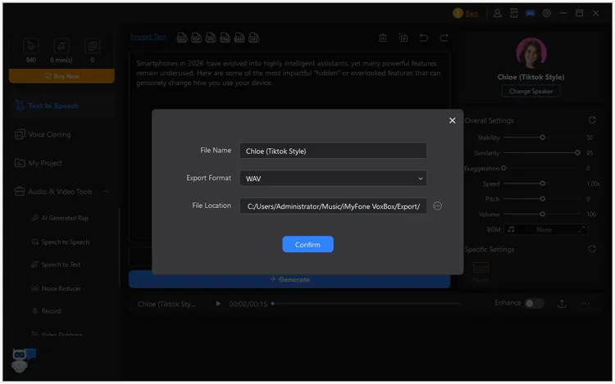This screenshot has width=615, height=384.
Task: Import a PNG file icon
Action: pyautogui.click(x=225, y=38)
